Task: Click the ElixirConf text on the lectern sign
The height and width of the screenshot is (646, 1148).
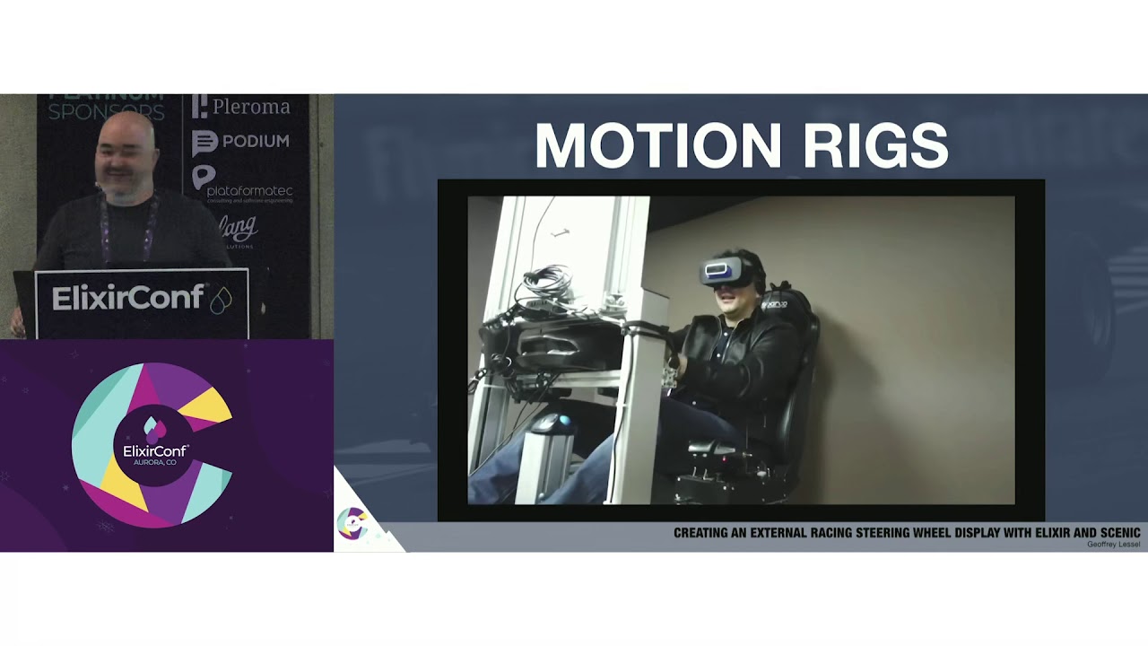Action: pos(130,298)
